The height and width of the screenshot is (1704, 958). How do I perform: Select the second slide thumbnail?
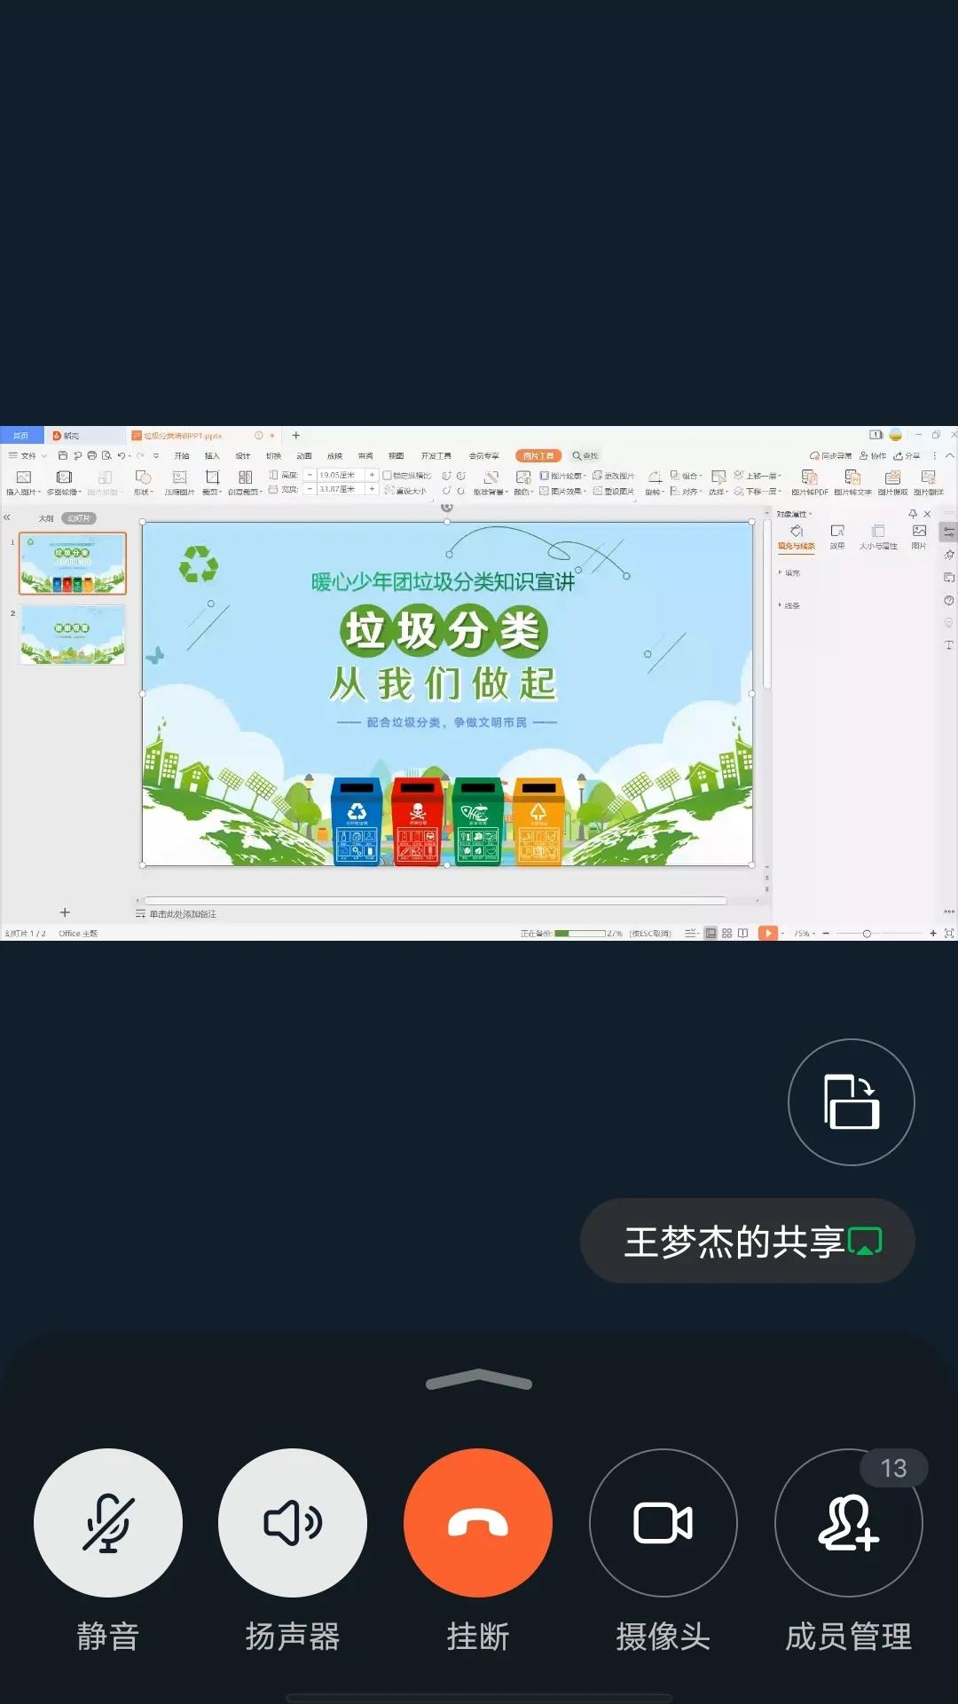73,635
